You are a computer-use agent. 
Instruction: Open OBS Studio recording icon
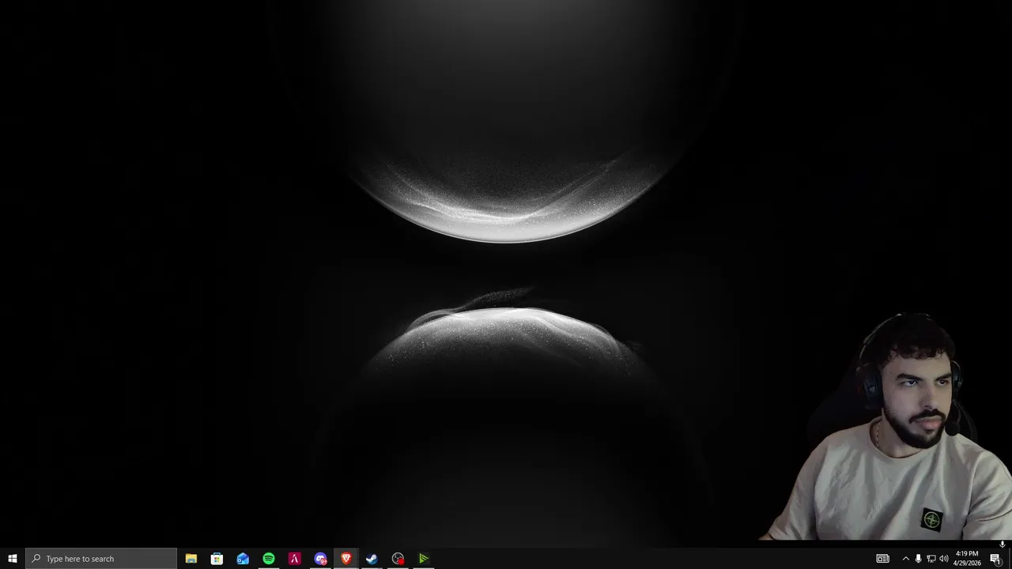pos(398,559)
